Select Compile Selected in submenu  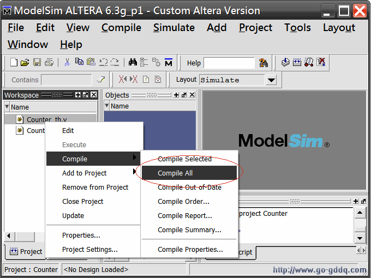(189, 159)
